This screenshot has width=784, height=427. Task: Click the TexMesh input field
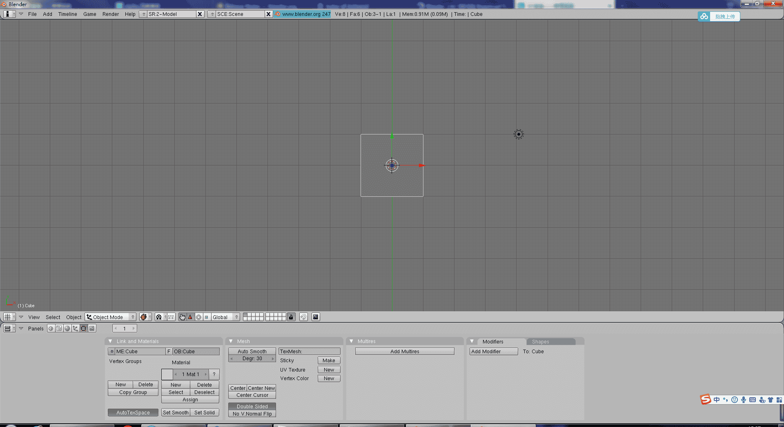coord(309,351)
